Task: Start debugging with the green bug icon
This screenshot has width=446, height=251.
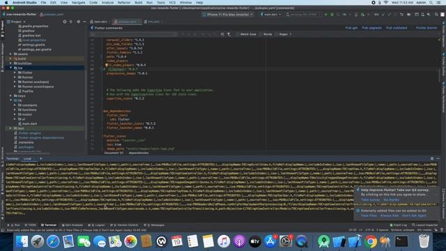Action: 332,14
